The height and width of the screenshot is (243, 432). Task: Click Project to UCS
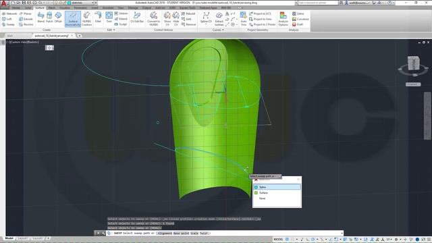pos(260,13)
